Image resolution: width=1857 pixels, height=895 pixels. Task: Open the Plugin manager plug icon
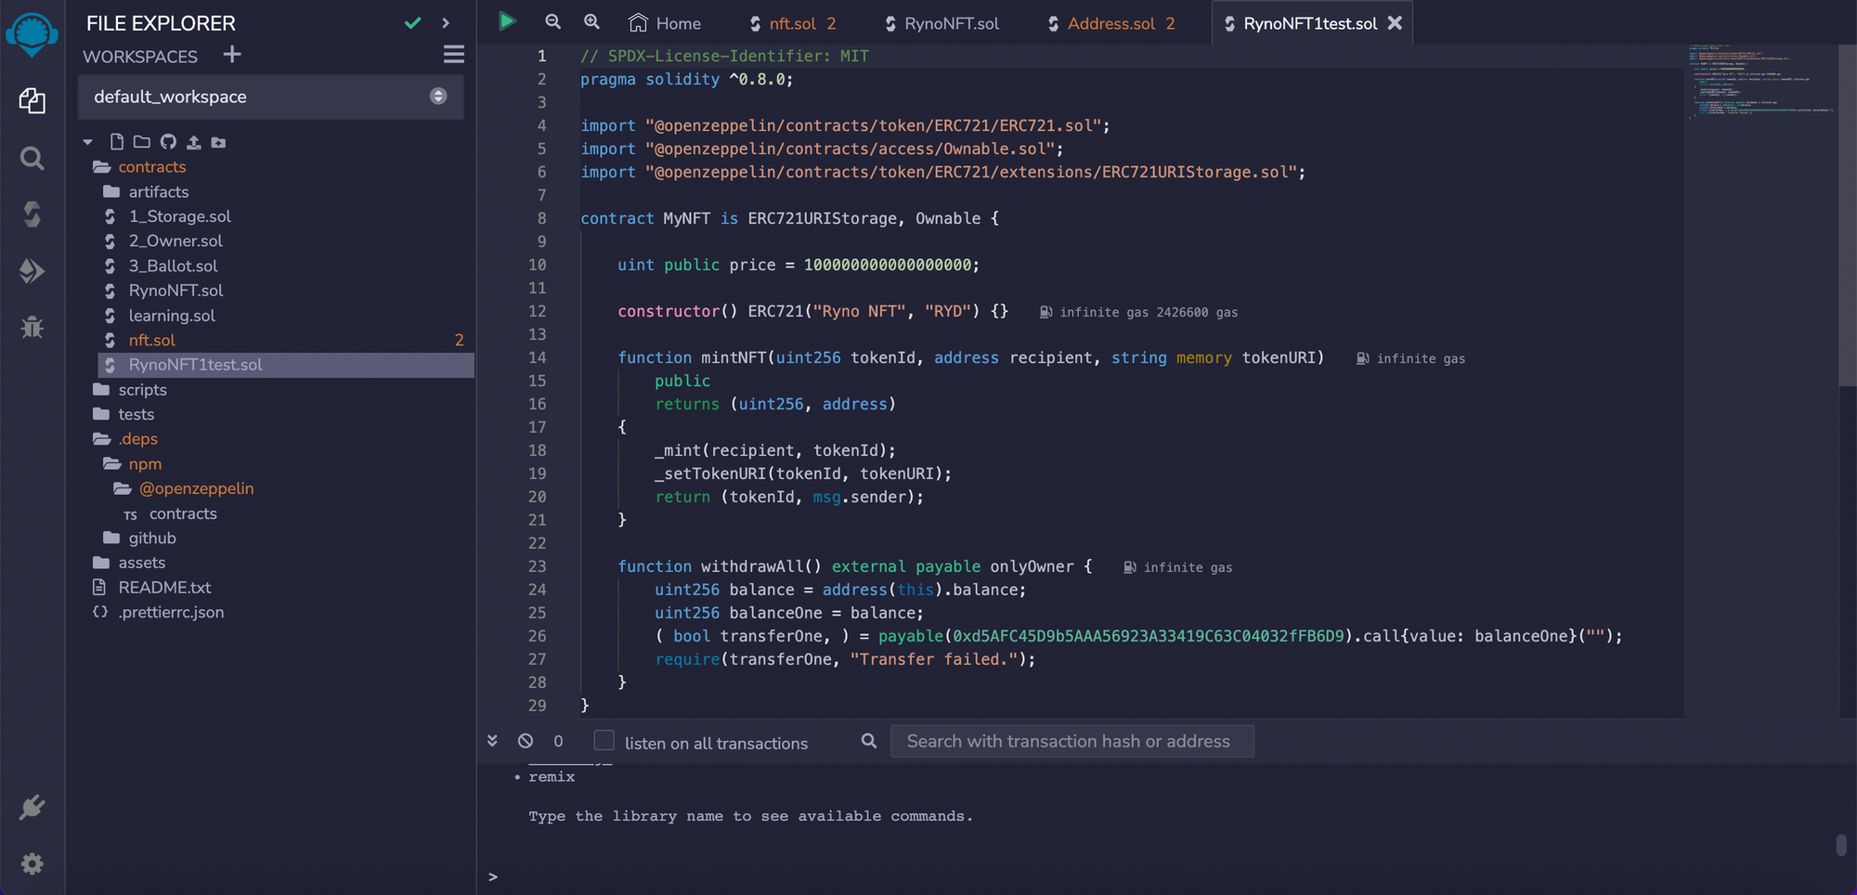[x=32, y=807]
